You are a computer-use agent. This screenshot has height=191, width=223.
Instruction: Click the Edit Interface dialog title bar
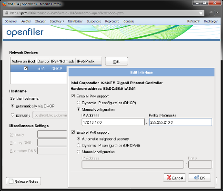pos(142,73)
